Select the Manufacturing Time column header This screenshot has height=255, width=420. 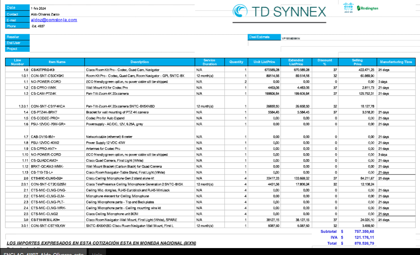point(396,62)
